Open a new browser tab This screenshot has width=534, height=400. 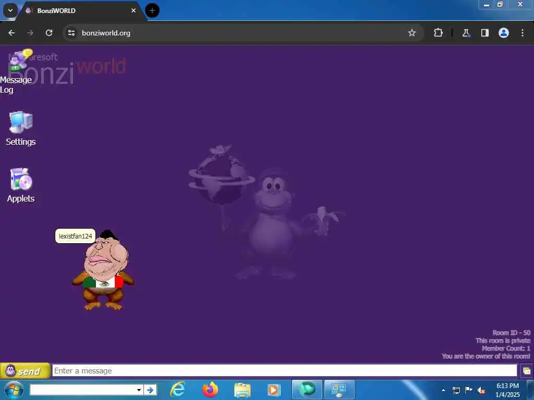[x=152, y=10]
